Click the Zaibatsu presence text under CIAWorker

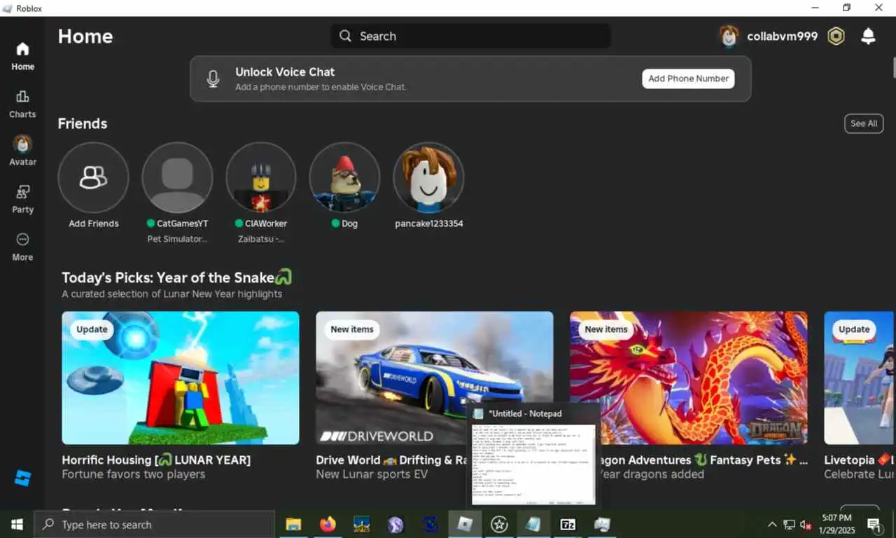pyautogui.click(x=261, y=239)
